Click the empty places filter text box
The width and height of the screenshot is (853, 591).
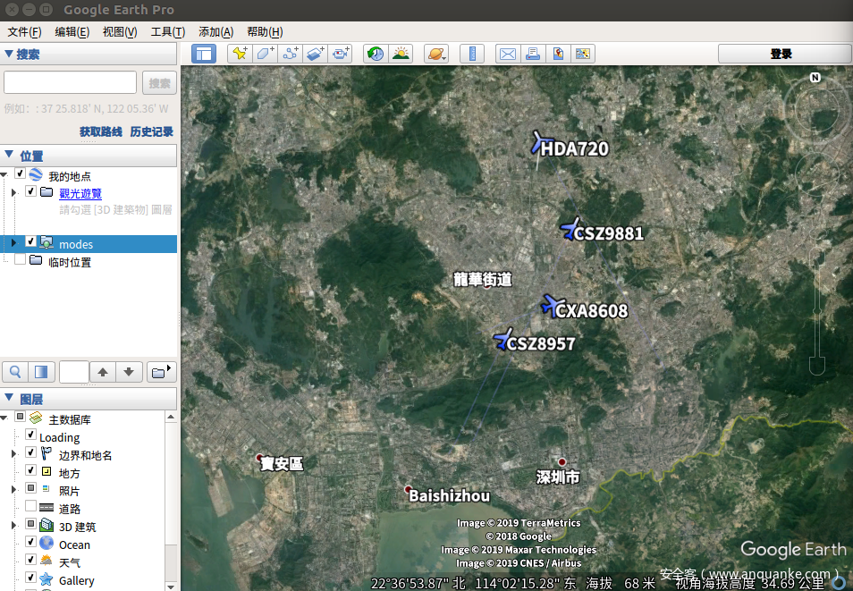(74, 372)
